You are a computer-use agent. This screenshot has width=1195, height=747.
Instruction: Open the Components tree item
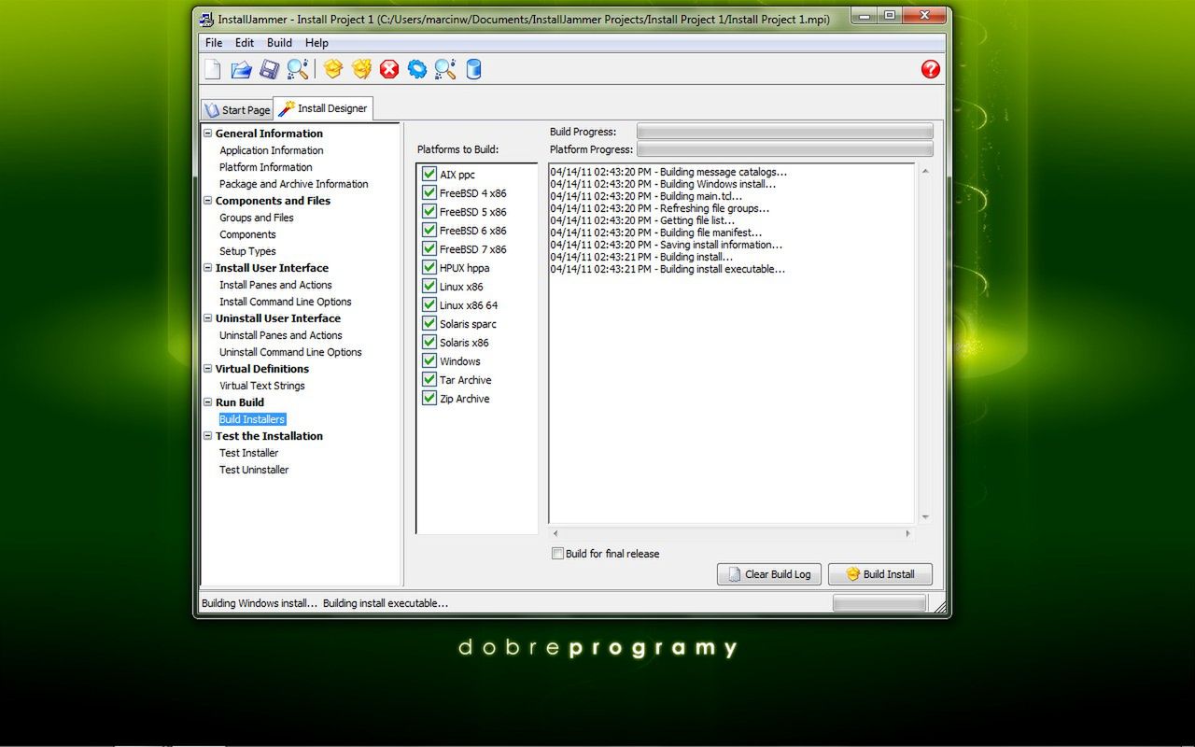[247, 234]
